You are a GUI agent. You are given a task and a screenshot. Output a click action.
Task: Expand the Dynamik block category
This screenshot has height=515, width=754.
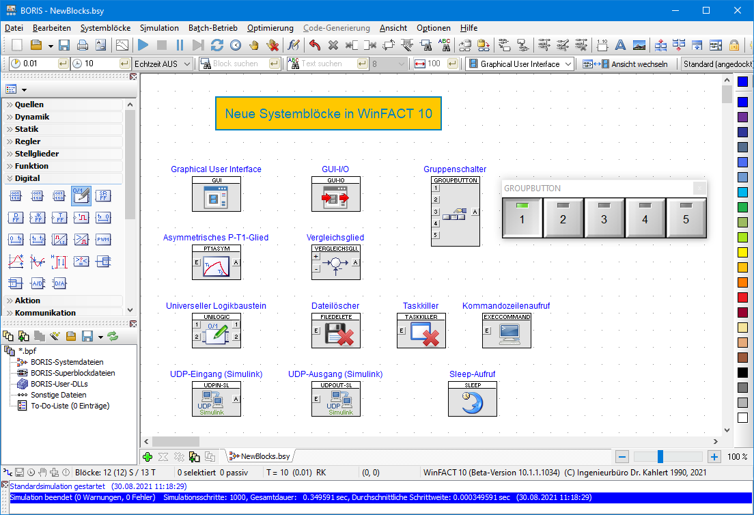(x=63, y=117)
